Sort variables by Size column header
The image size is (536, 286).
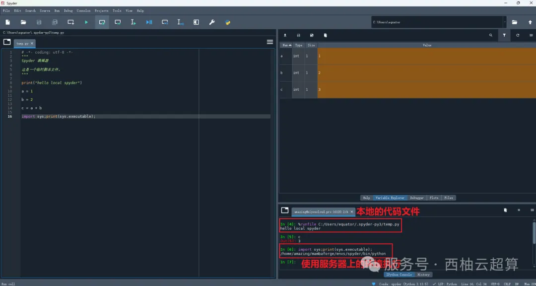pos(311,45)
